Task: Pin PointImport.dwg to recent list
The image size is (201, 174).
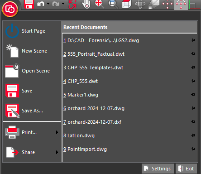Action: [193, 149]
